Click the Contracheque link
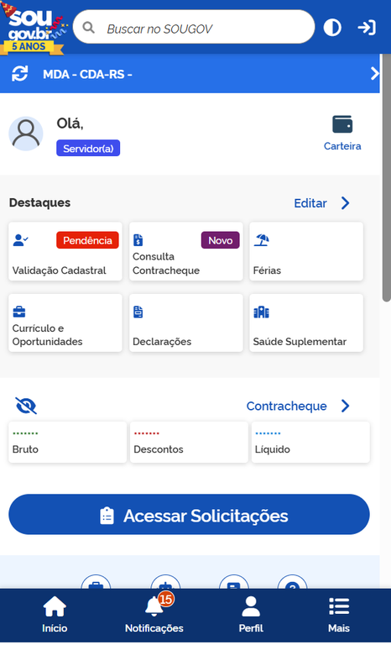The width and height of the screenshot is (391, 645). 287,406
